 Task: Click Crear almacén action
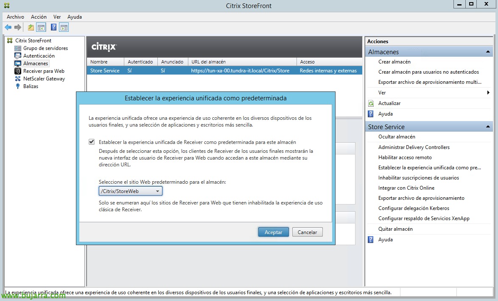tap(394, 62)
